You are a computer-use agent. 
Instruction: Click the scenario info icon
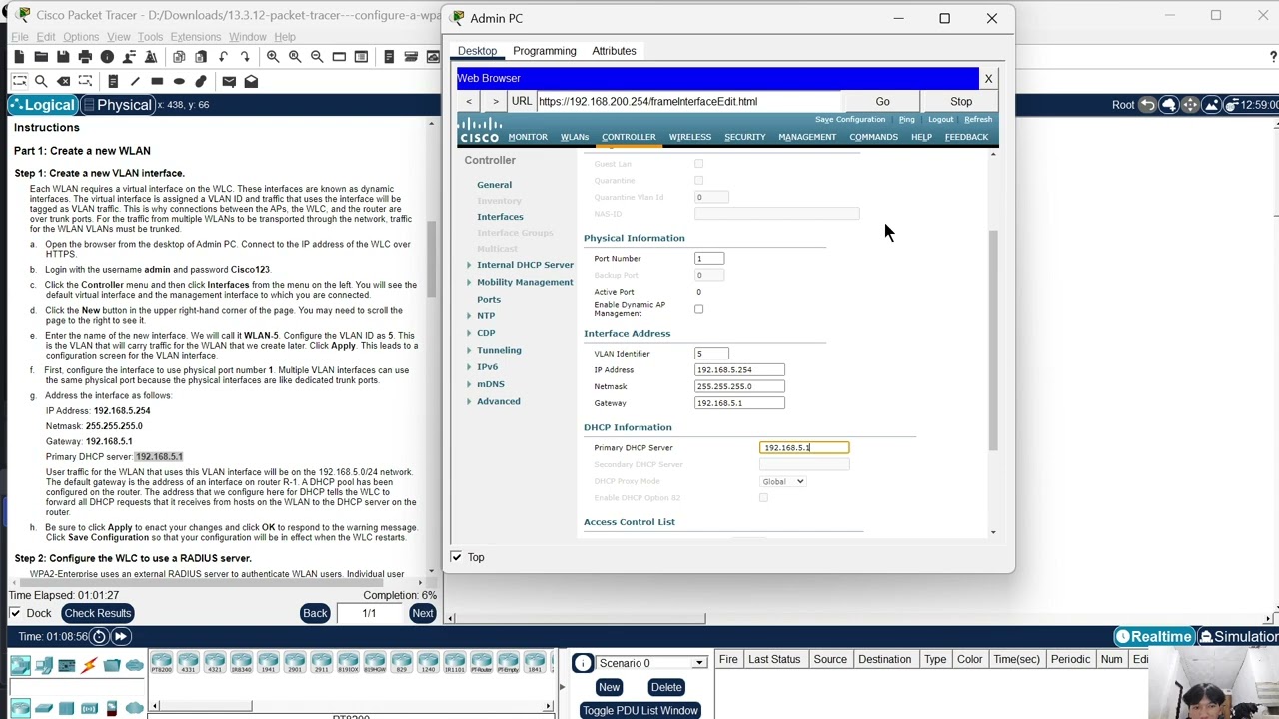(x=583, y=663)
